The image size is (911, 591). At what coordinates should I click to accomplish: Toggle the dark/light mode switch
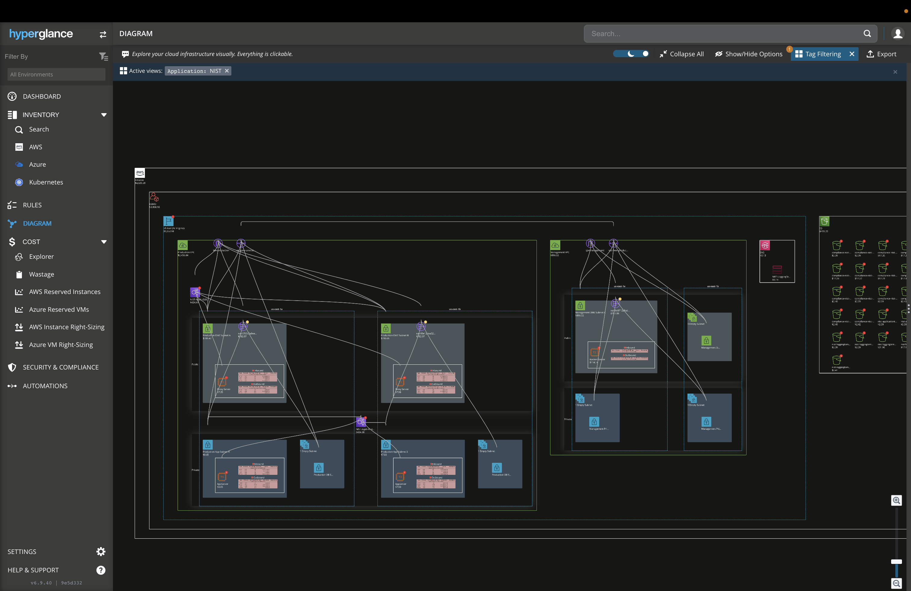[x=631, y=54]
